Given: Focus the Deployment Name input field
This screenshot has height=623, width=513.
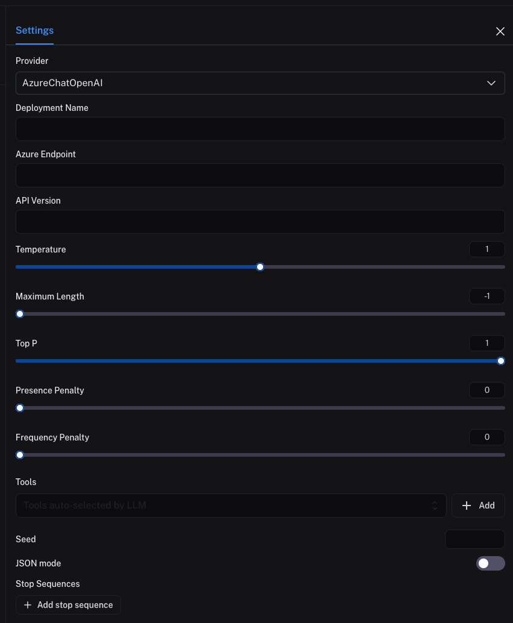Looking at the screenshot, I should click(x=260, y=129).
